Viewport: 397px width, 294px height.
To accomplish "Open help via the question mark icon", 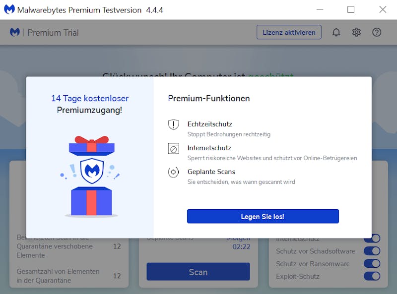I will click(x=377, y=32).
